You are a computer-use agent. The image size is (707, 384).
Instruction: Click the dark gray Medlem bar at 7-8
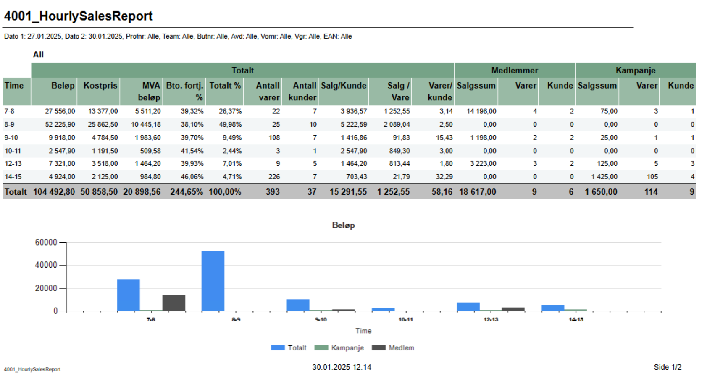173,303
